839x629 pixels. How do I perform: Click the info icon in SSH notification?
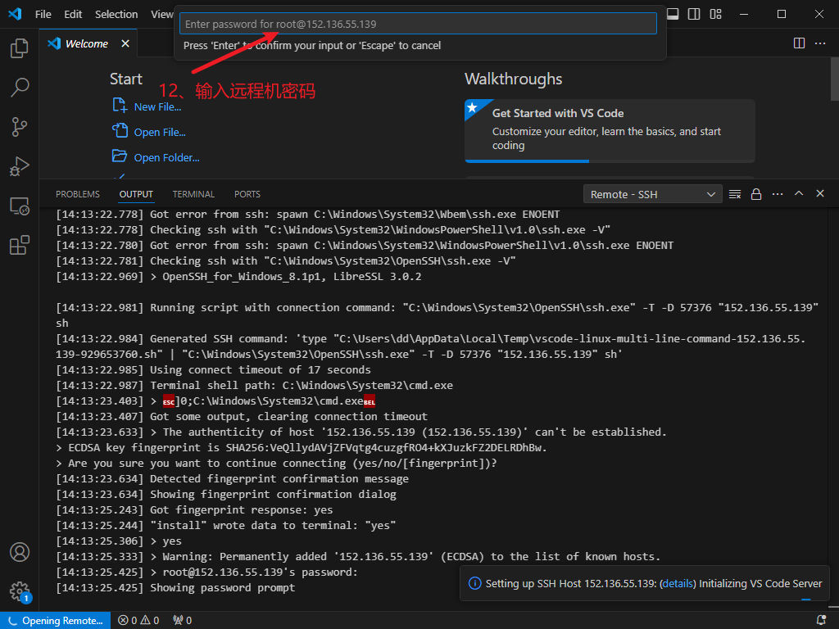474,583
